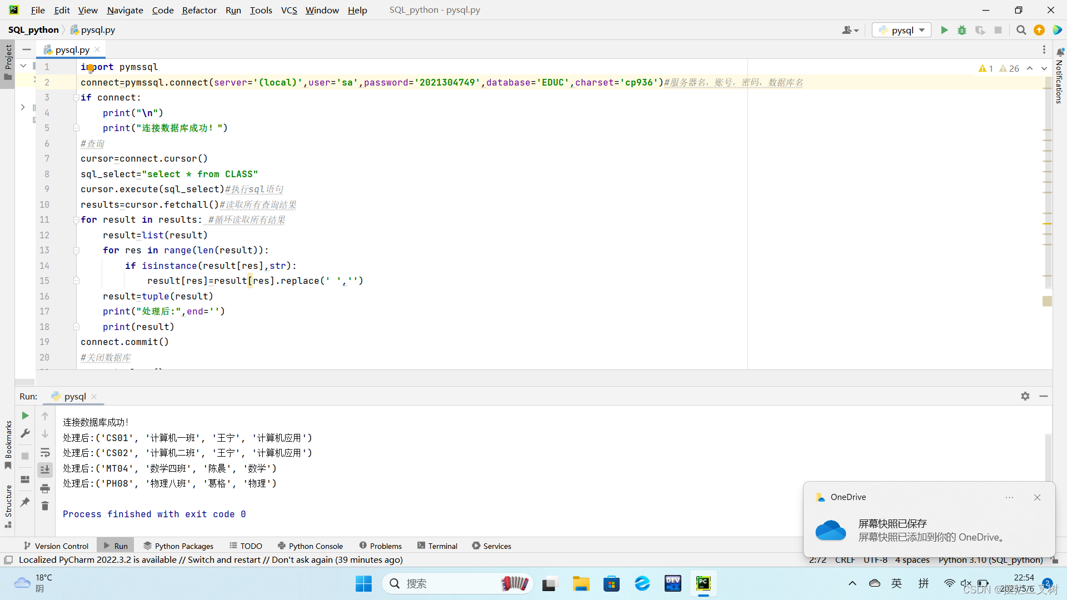Run pysql with the green play button
The width and height of the screenshot is (1067, 600).
(x=944, y=30)
